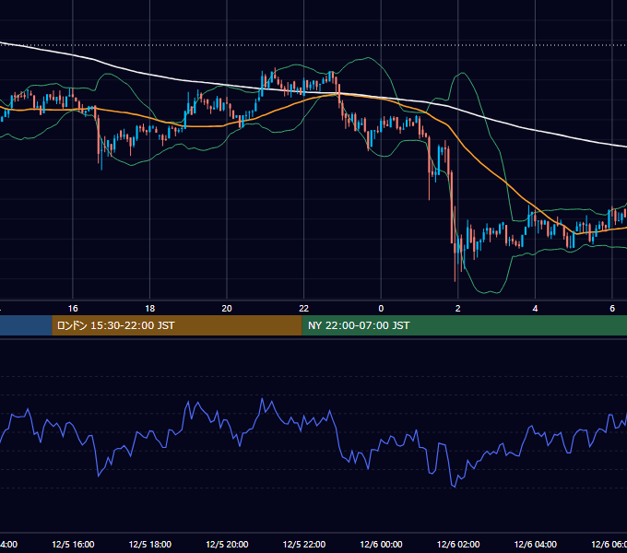The height and width of the screenshot is (553, 627).
Task: Click the 12/6 02:00 bottom time label
Action: pos(458,544)
